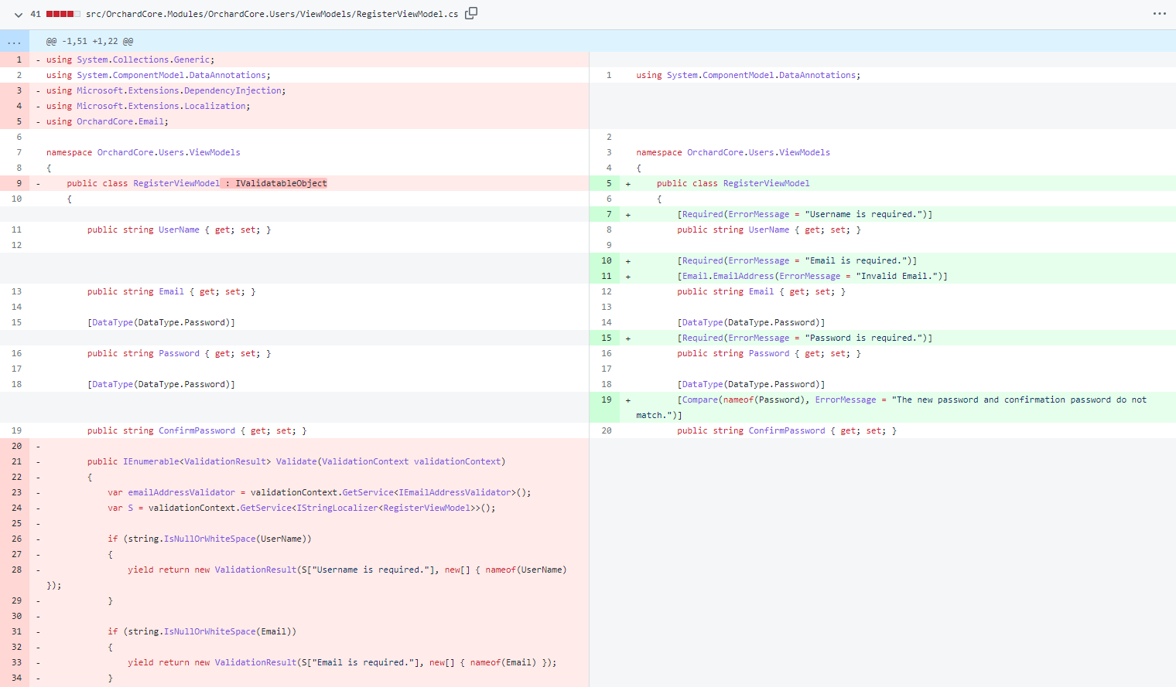
Task: Click left side public string UserName line
Action: 179,230
